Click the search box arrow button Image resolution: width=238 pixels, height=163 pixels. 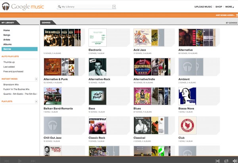[x=114, y=7]
